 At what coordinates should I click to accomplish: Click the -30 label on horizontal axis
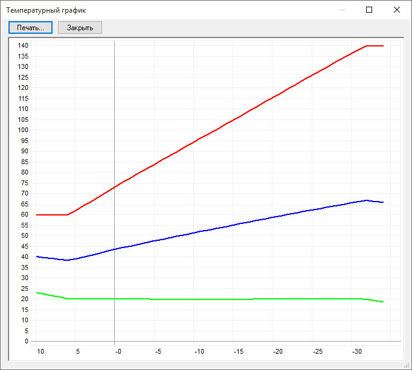coord(356,351)
